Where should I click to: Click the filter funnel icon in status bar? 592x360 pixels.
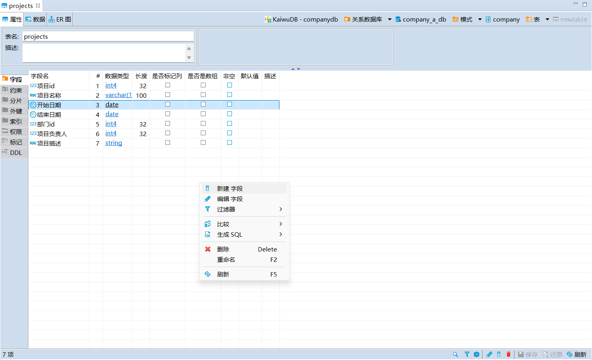(x=467, y=354)
